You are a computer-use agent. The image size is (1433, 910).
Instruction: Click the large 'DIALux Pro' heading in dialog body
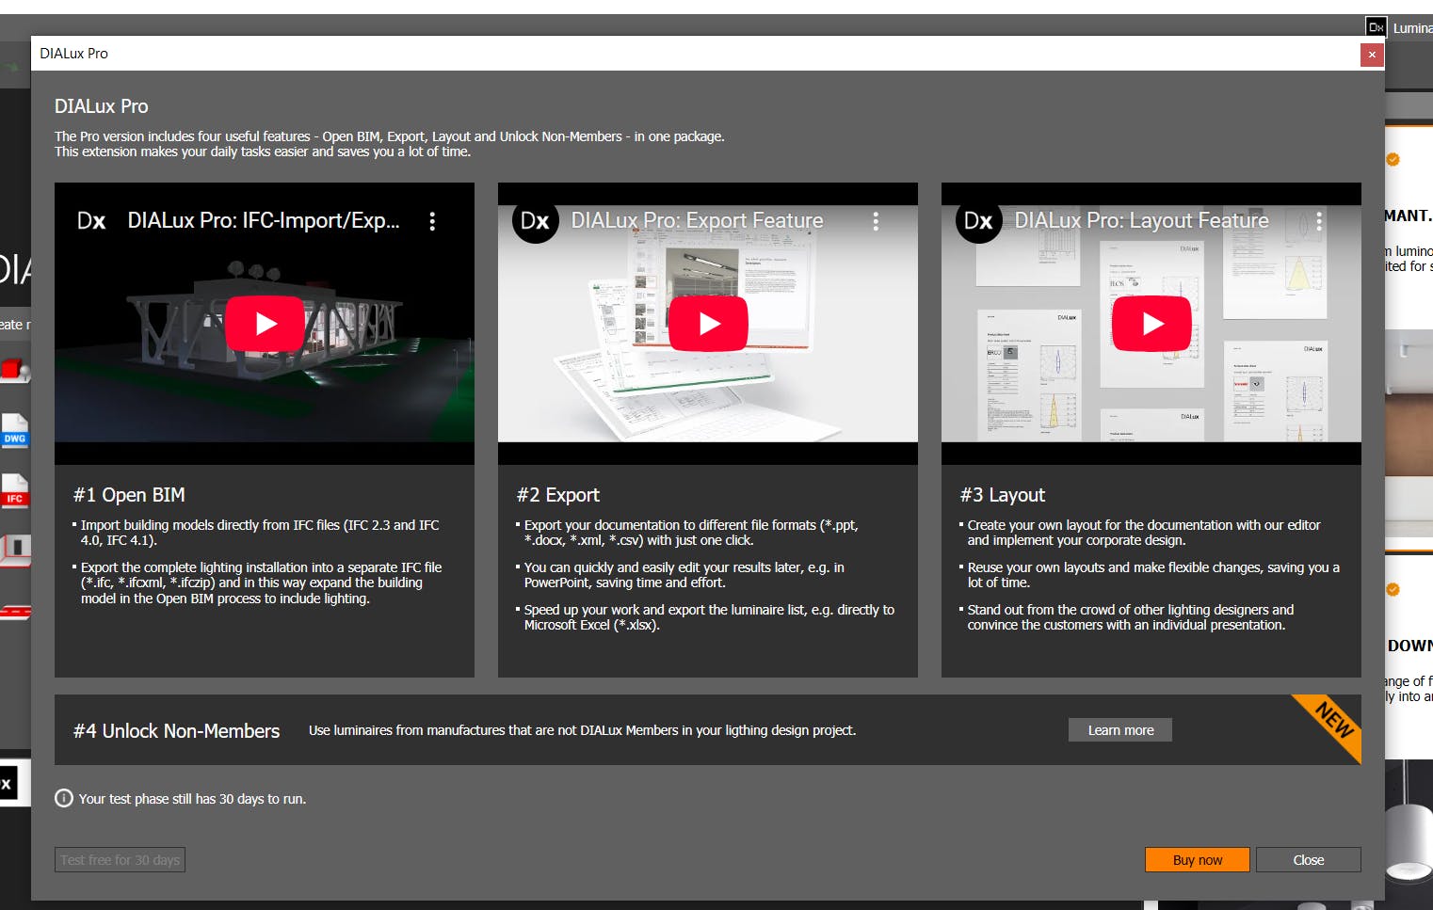point(102,106)
